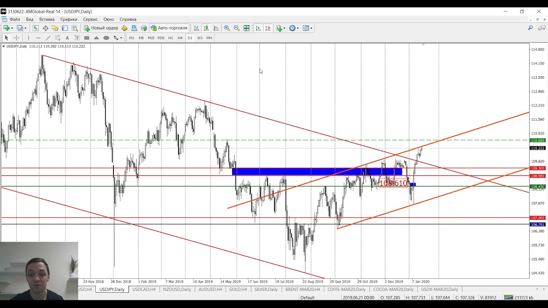Toggle chart shift from right border
Image resolution: width=548 pixels, height=308 pixels.
tap(268, 28)
